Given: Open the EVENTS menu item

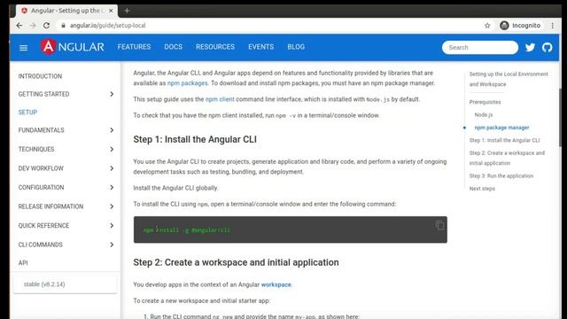Looking at the screenshot, I should pos(260,47).
